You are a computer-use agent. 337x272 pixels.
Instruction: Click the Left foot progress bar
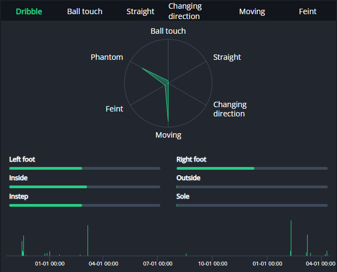[85, 169]
